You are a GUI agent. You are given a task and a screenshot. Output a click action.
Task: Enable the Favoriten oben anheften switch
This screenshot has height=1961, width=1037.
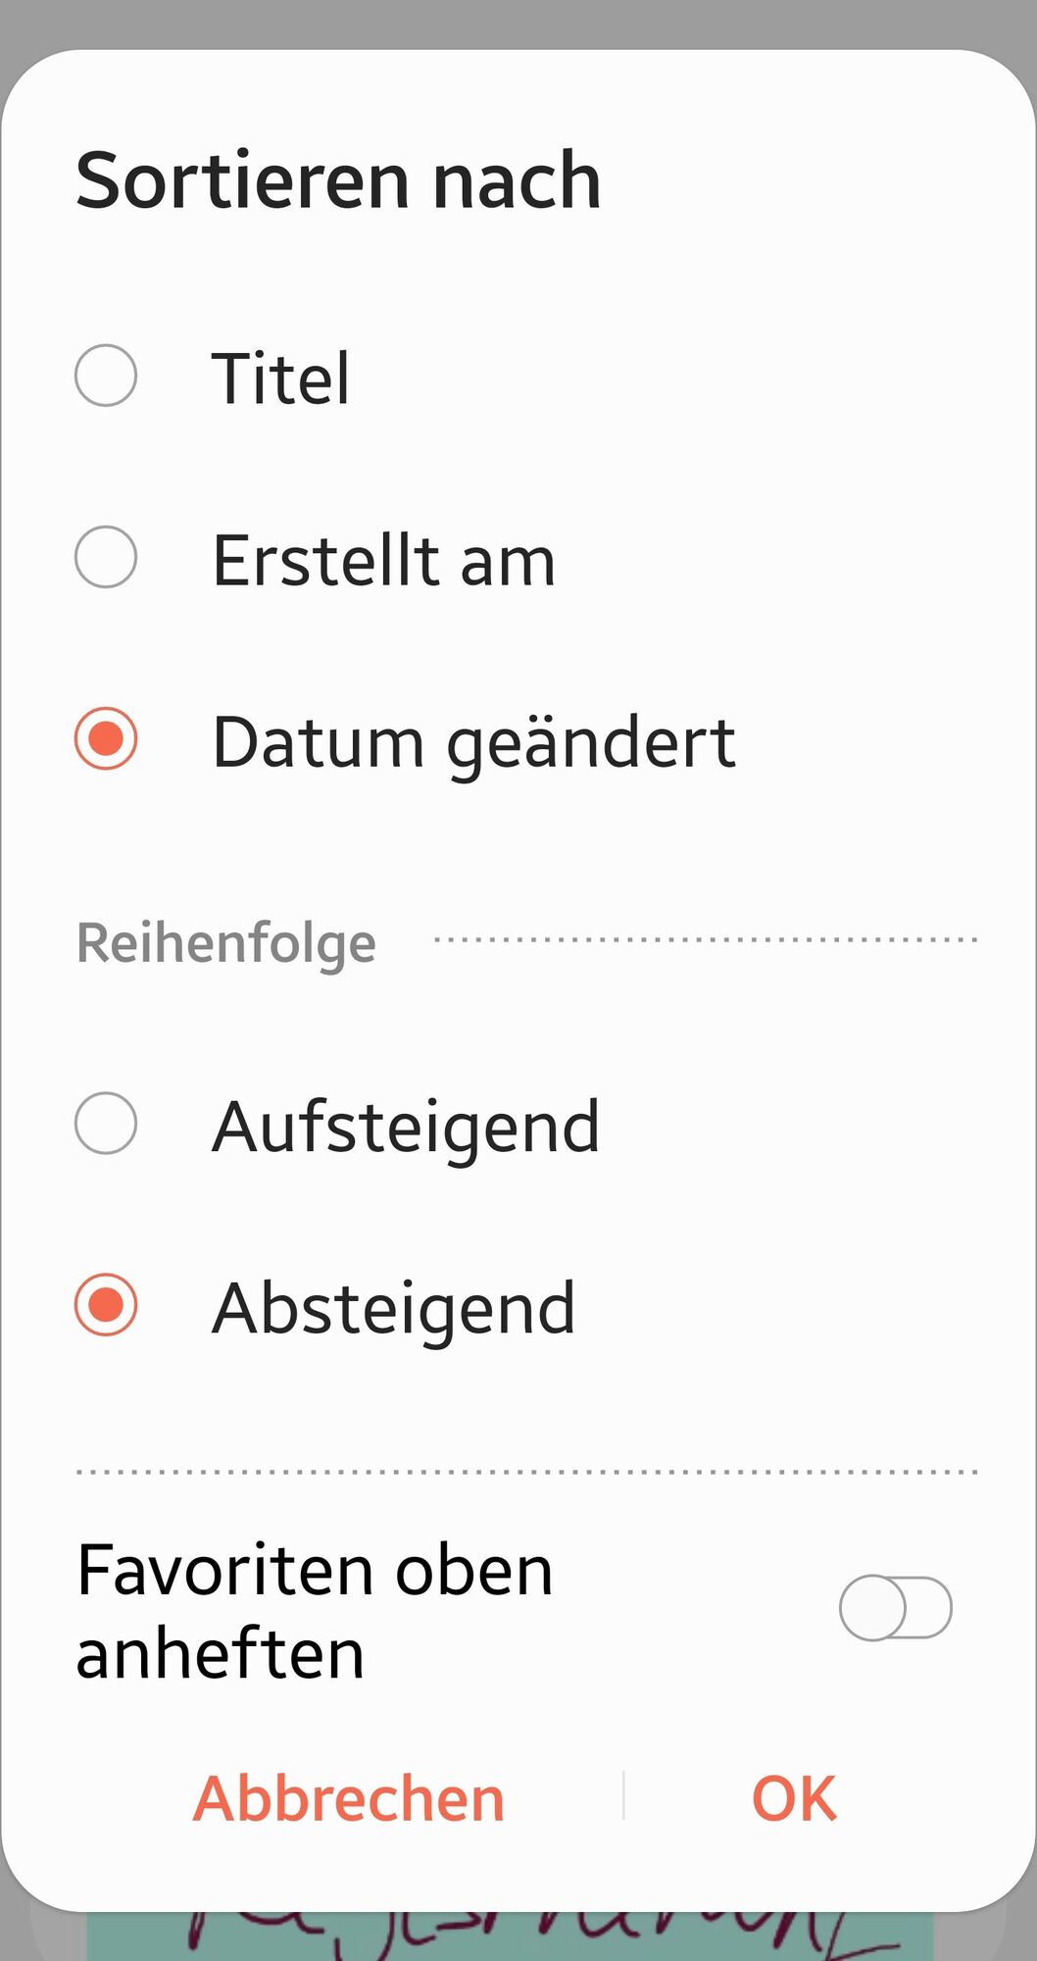point(896,1608)
